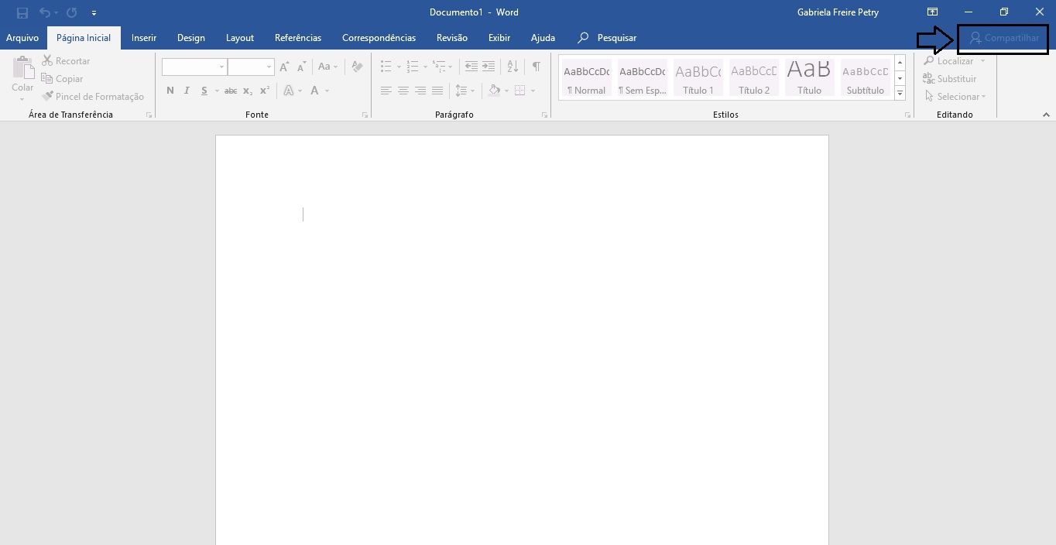Toggle strikethrough abc button

click(x=231, y=91)
